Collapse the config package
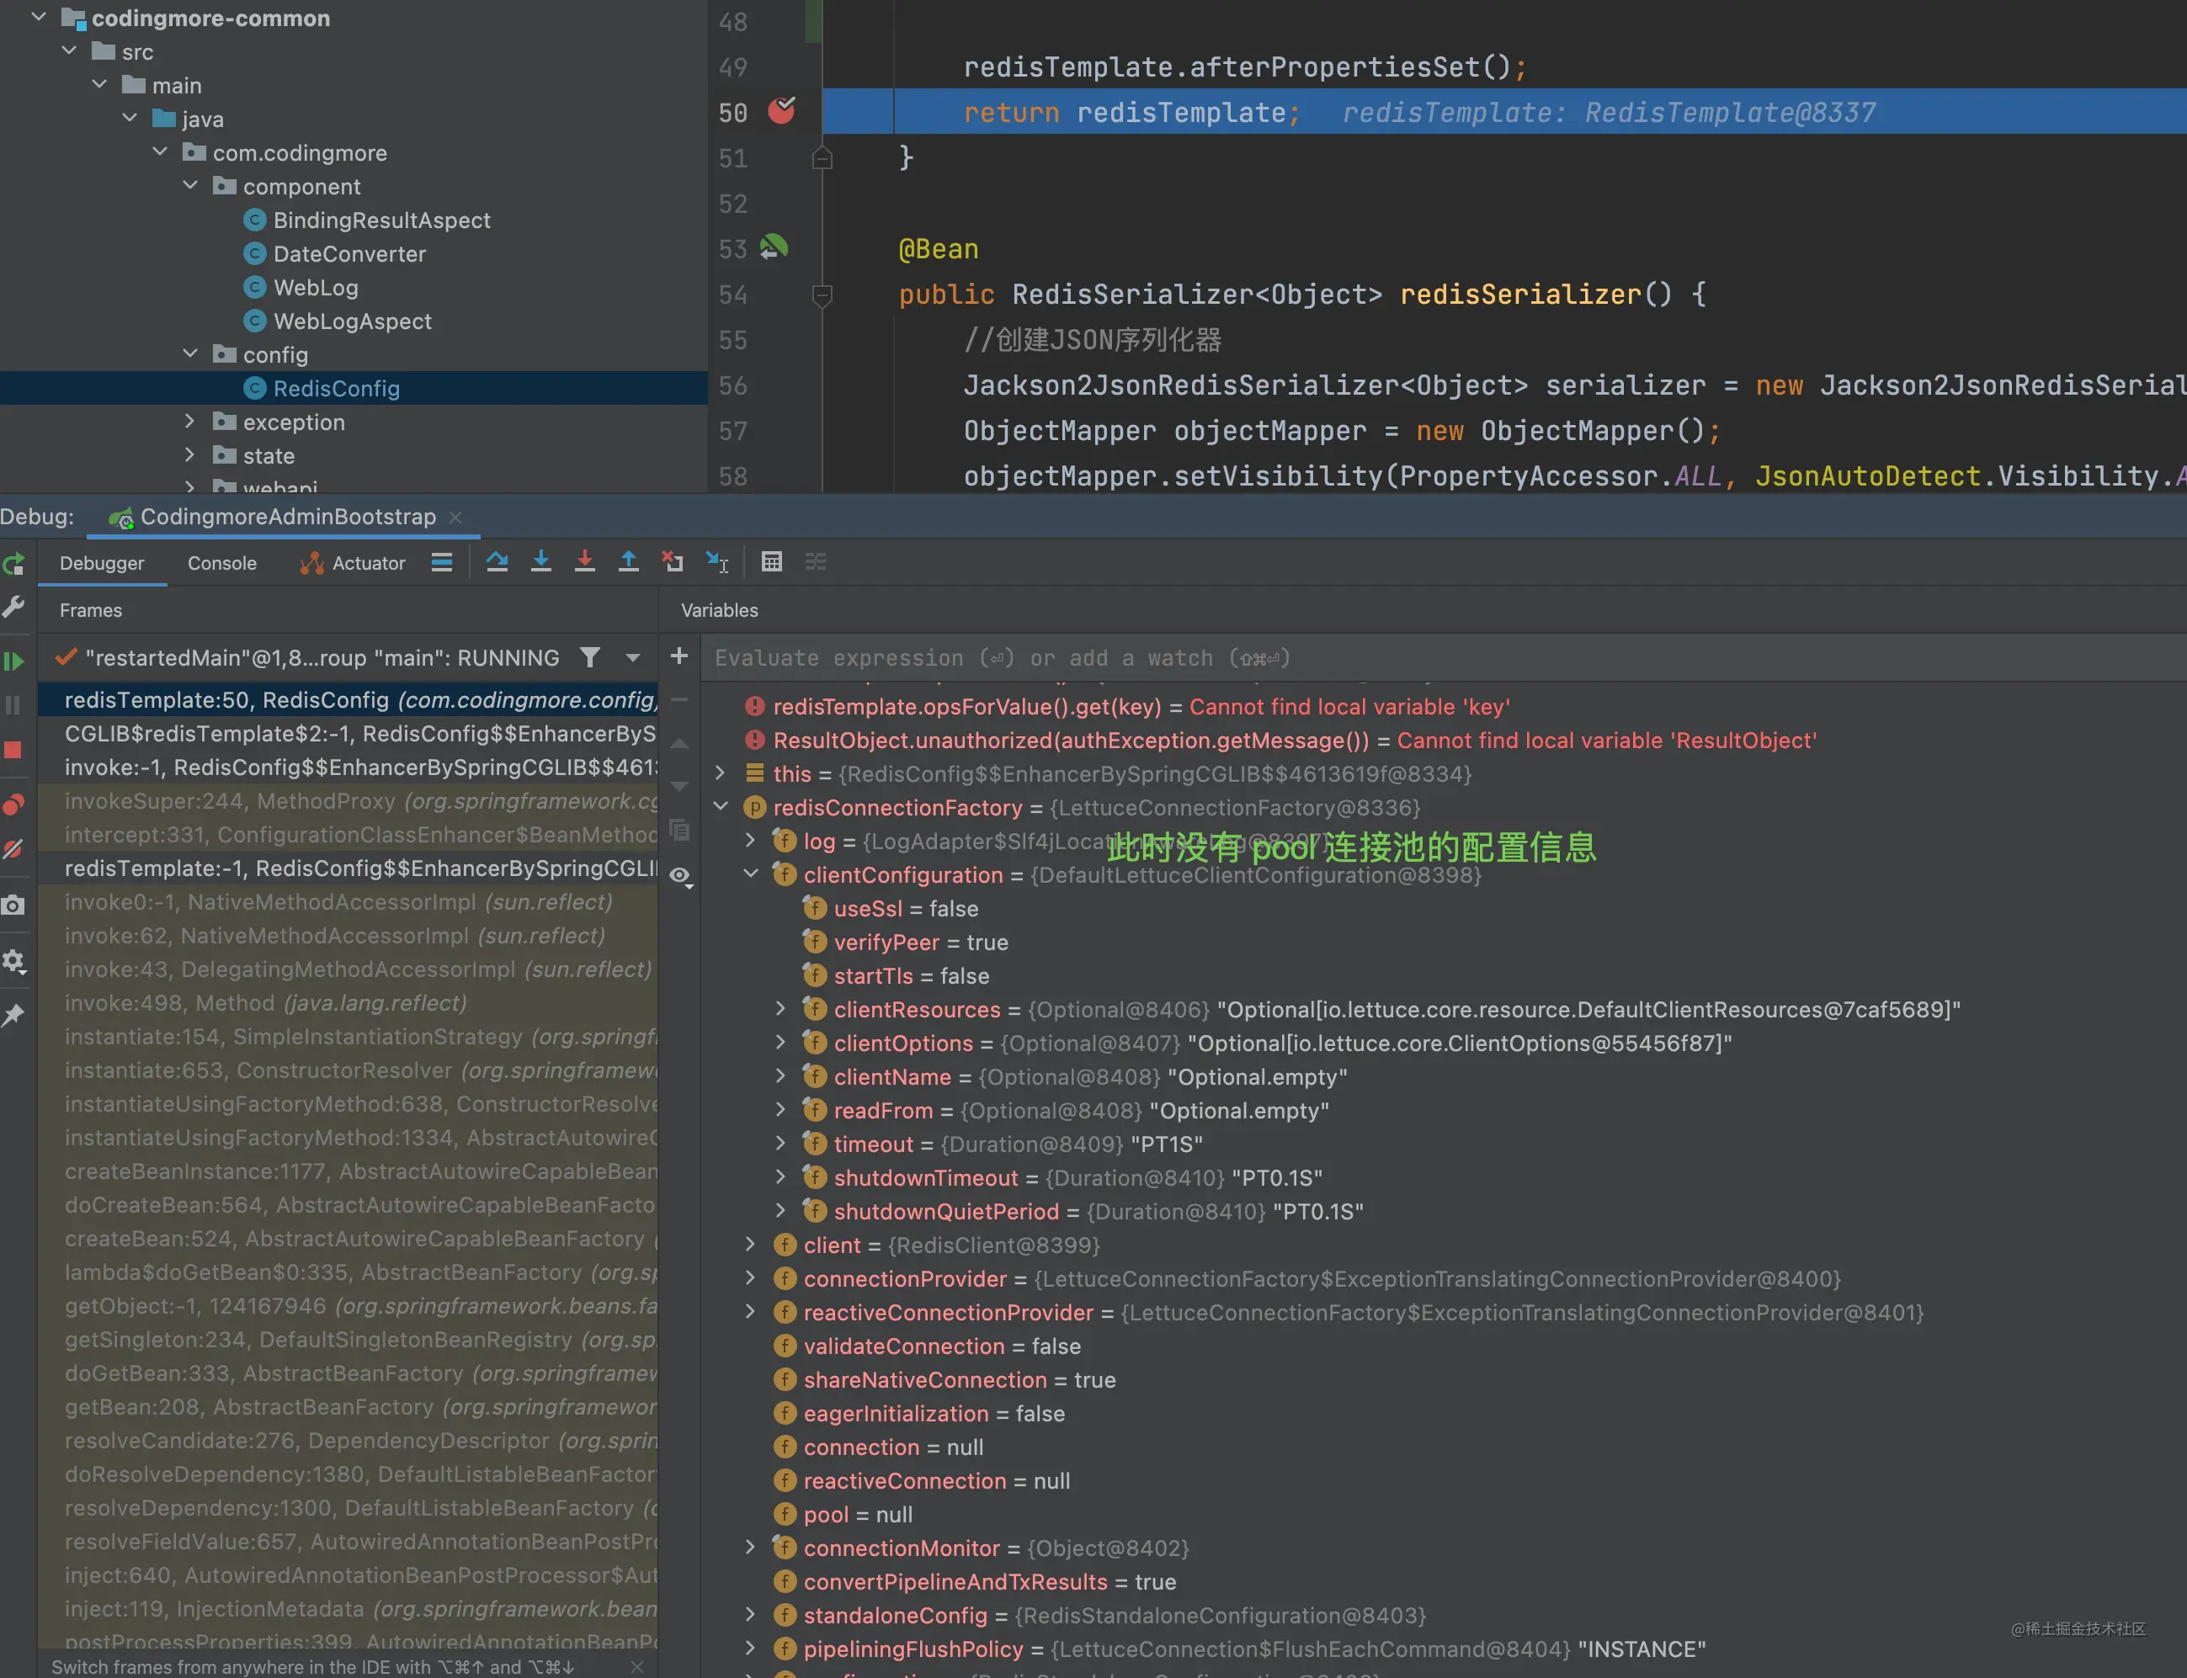 190,353
